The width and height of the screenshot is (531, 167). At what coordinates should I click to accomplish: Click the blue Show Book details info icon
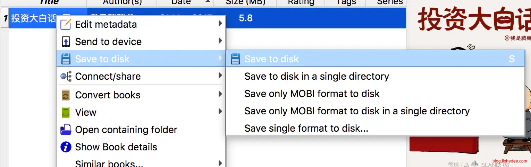tap(66, 147)
